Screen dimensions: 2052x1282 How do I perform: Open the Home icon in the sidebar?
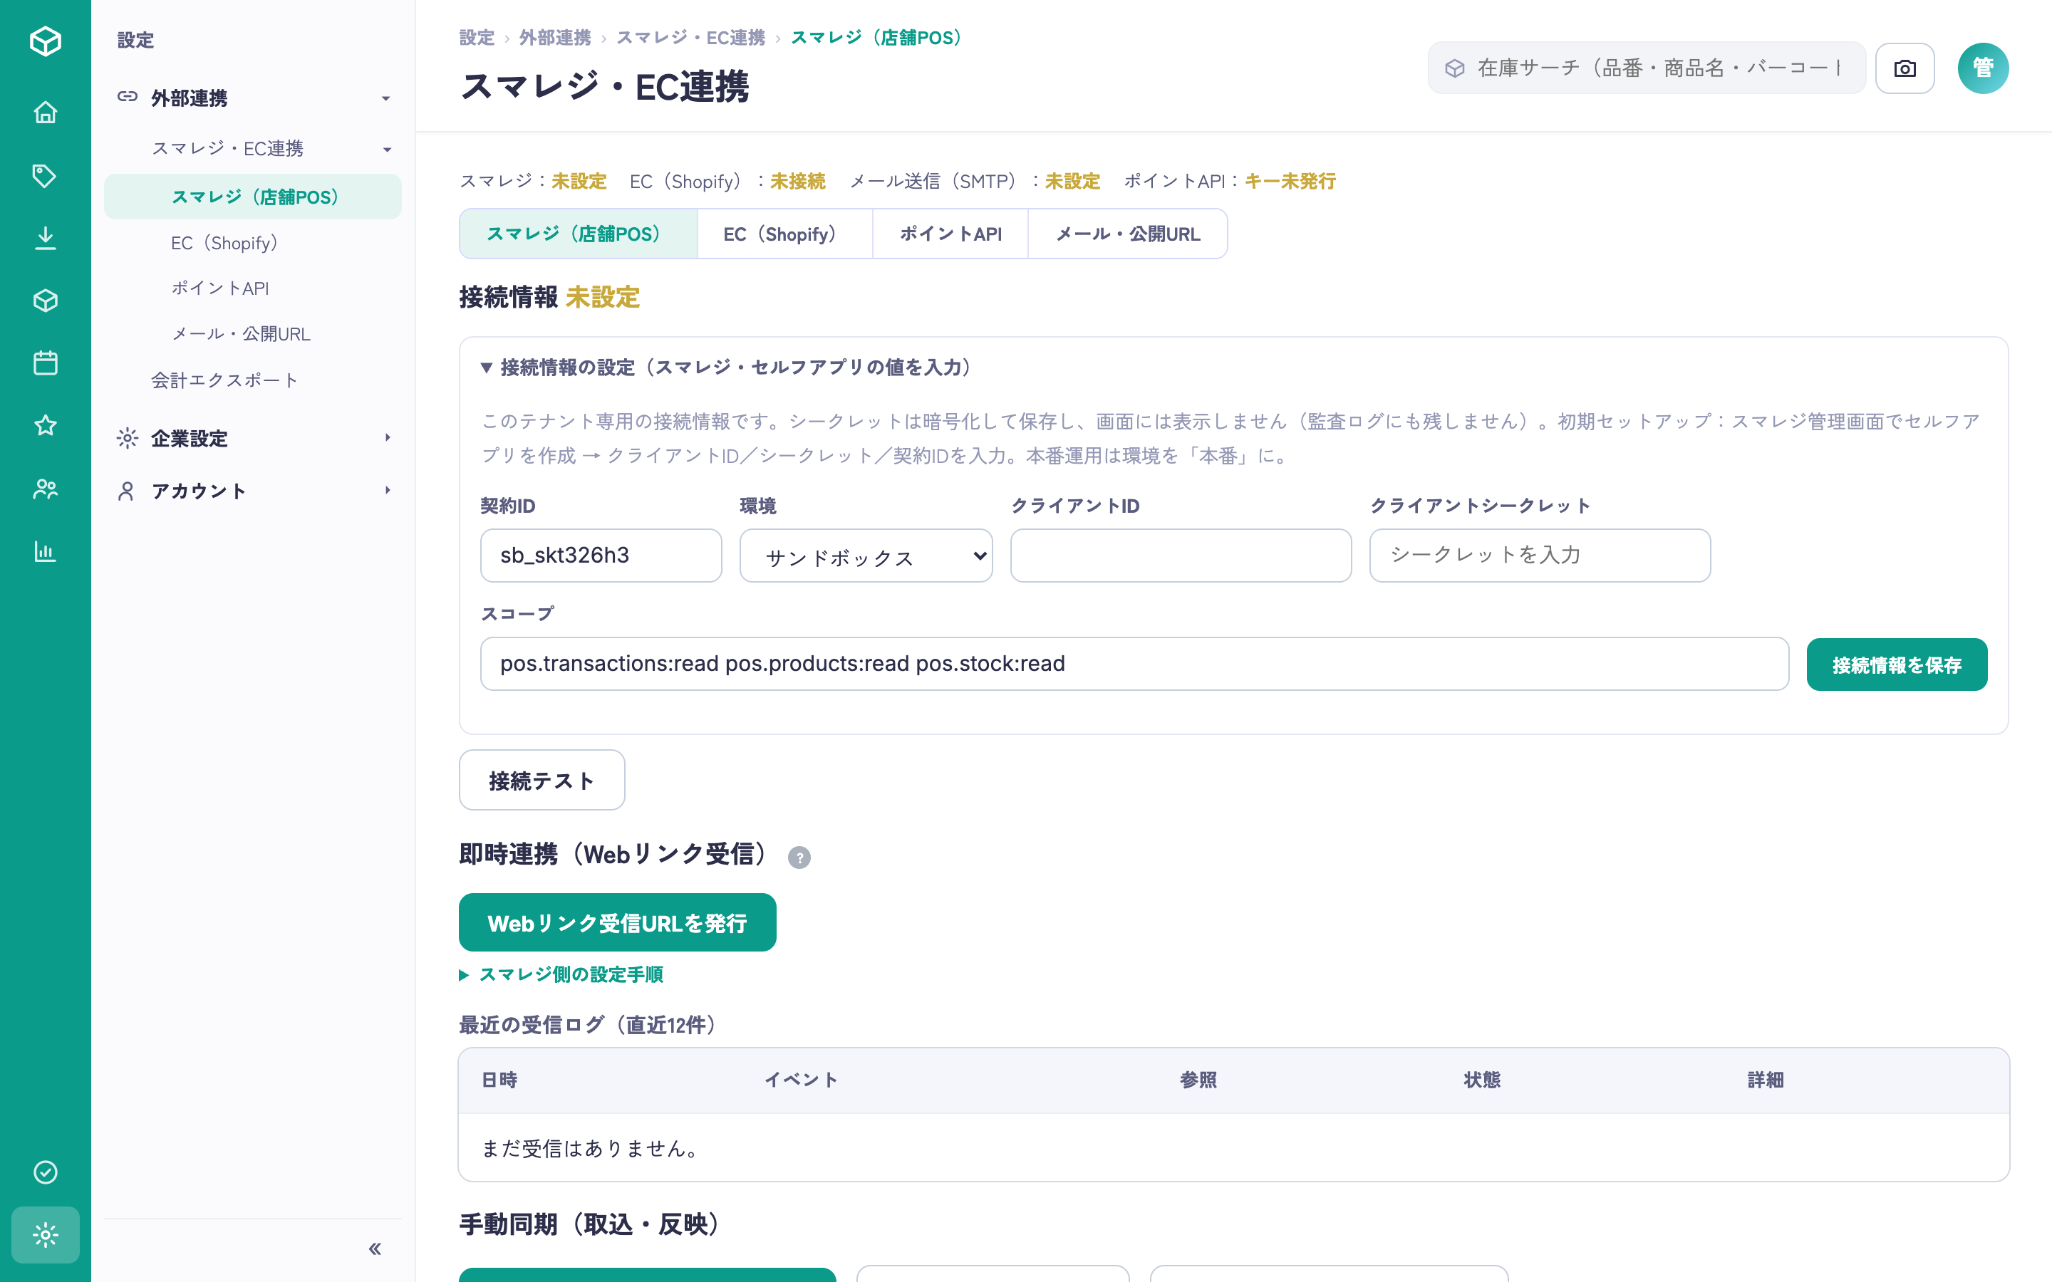click(x=45, y=113)
